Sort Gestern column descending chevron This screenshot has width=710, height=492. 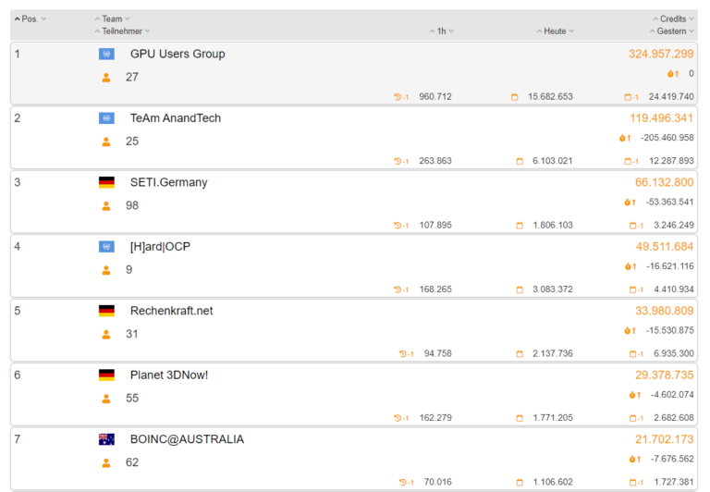(691, 31)
